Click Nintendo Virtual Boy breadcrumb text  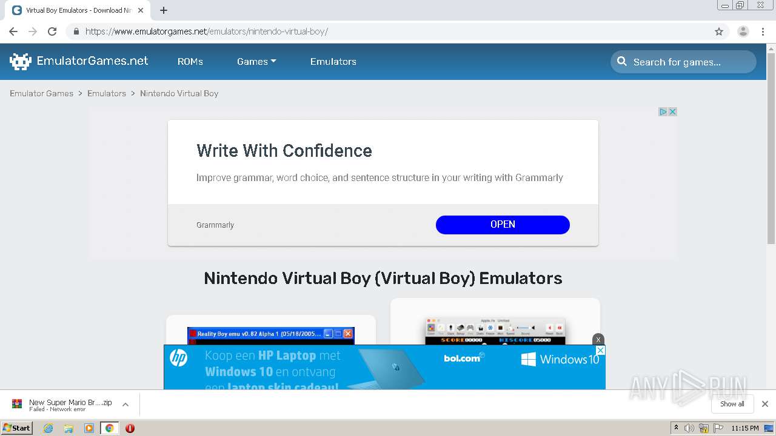[179, 93]
